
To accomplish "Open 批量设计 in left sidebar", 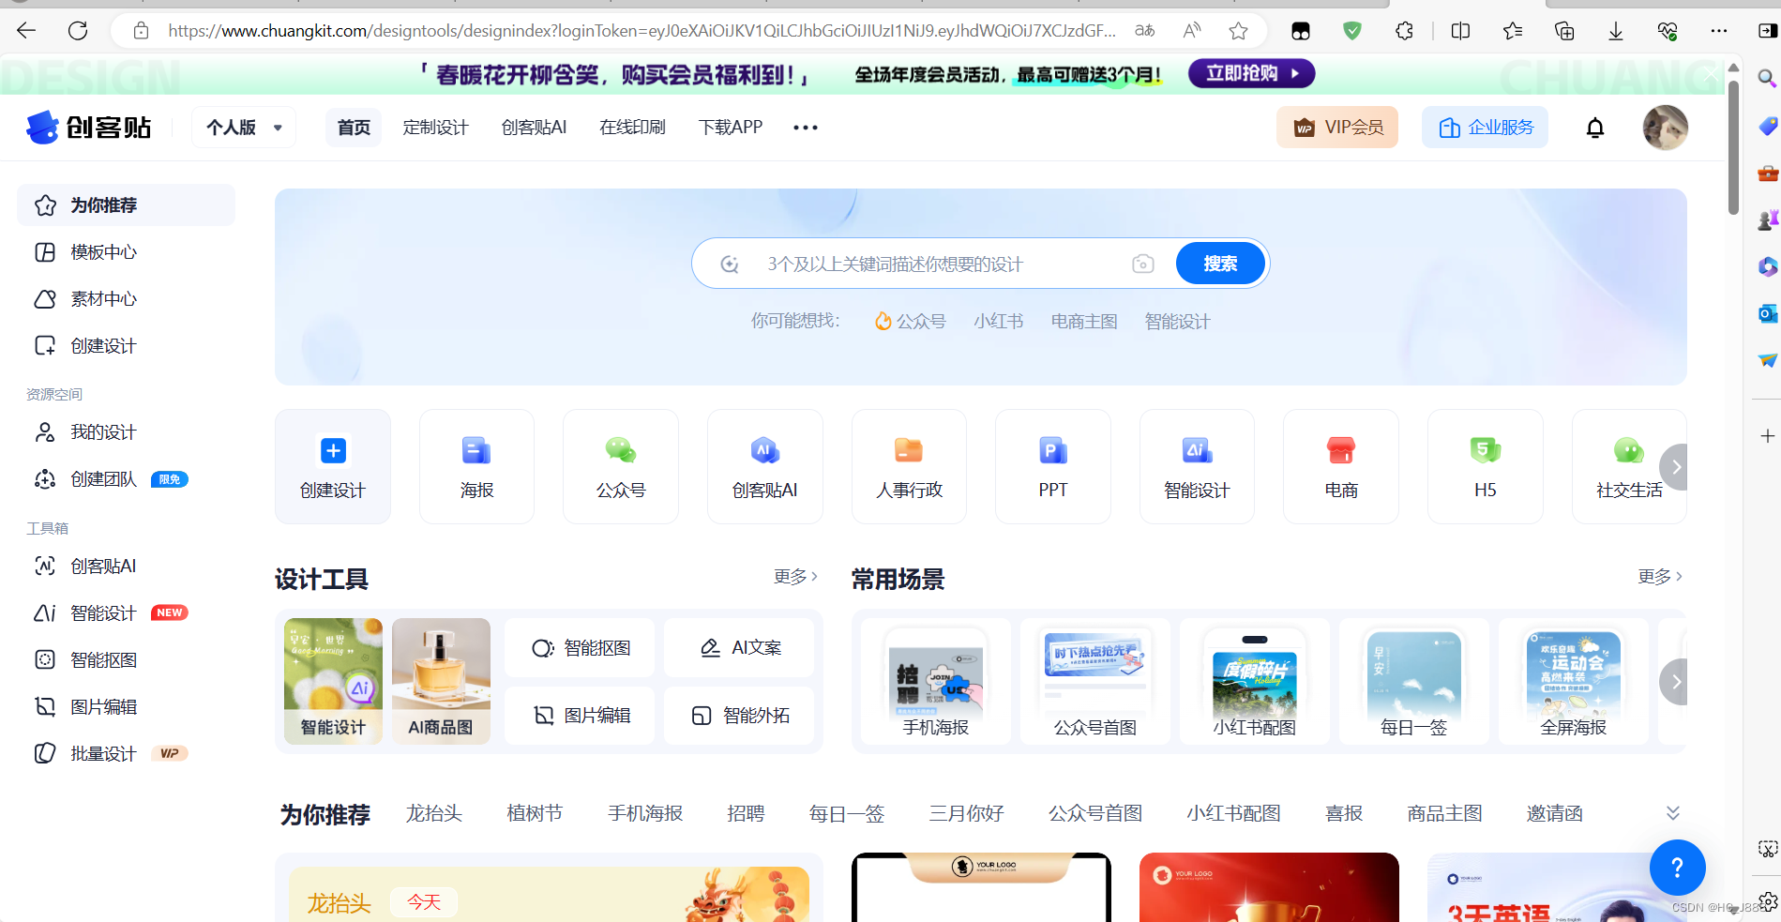I will click(126, 754).
